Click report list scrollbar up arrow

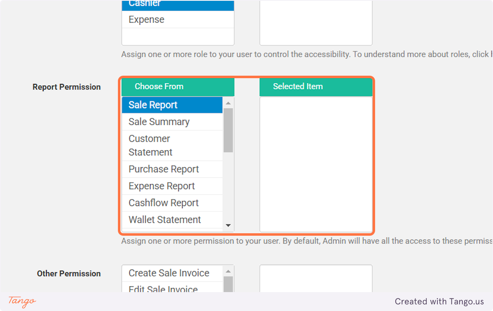(228, 103)
